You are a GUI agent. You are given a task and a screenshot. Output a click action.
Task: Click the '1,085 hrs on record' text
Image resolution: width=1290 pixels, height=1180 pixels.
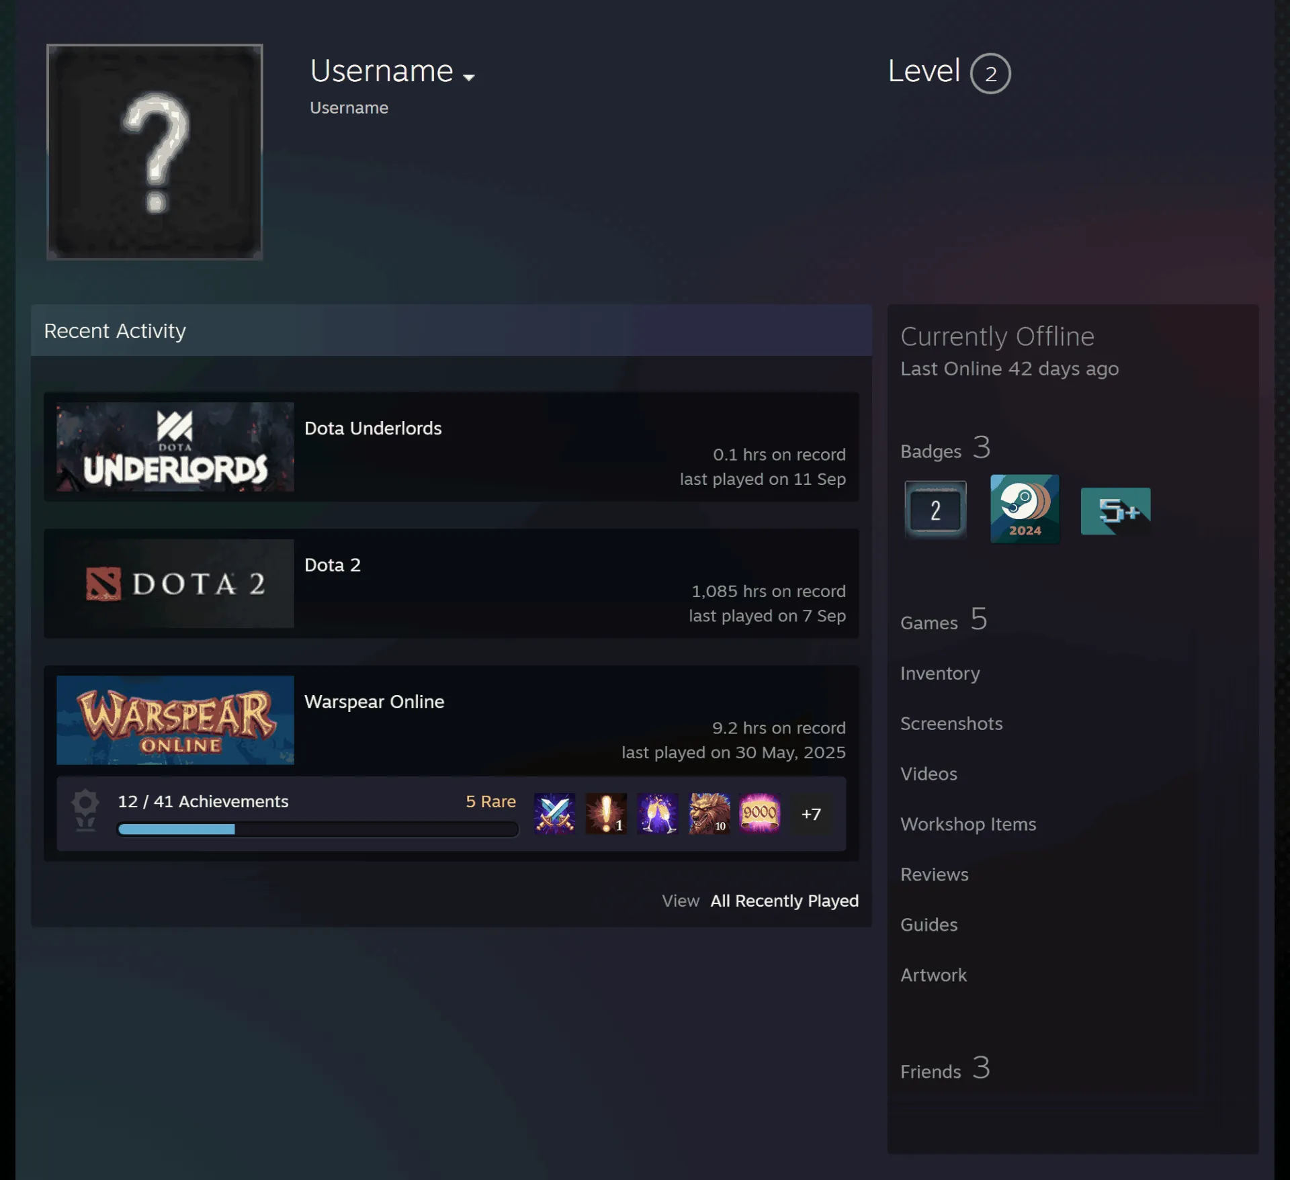point(769,591)
